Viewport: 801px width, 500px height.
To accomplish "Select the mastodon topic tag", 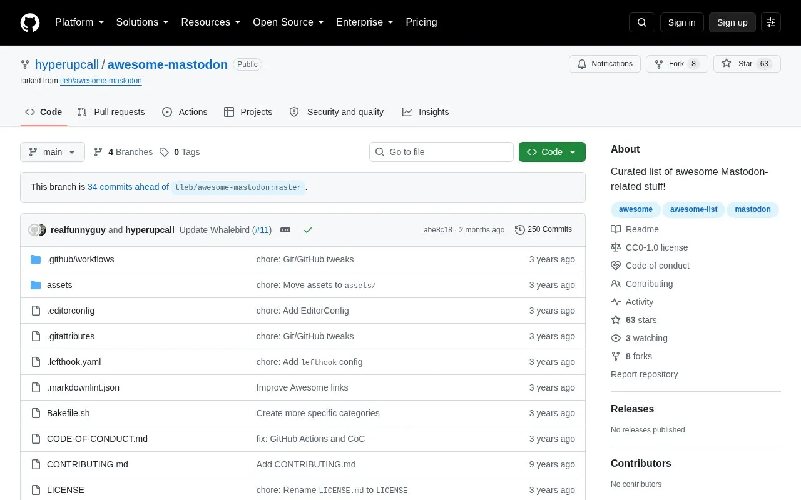I will pos(753,209).
